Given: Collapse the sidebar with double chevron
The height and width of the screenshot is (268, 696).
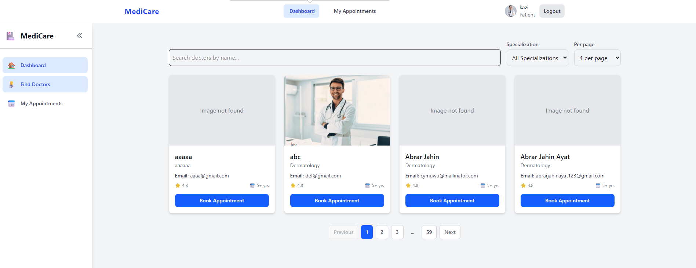Looking at the screenshot, I should tap(80, 36).
